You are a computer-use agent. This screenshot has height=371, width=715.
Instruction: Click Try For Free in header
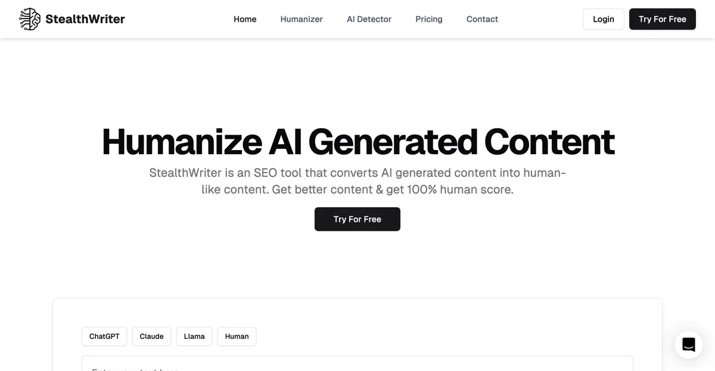tap(663, 19)
